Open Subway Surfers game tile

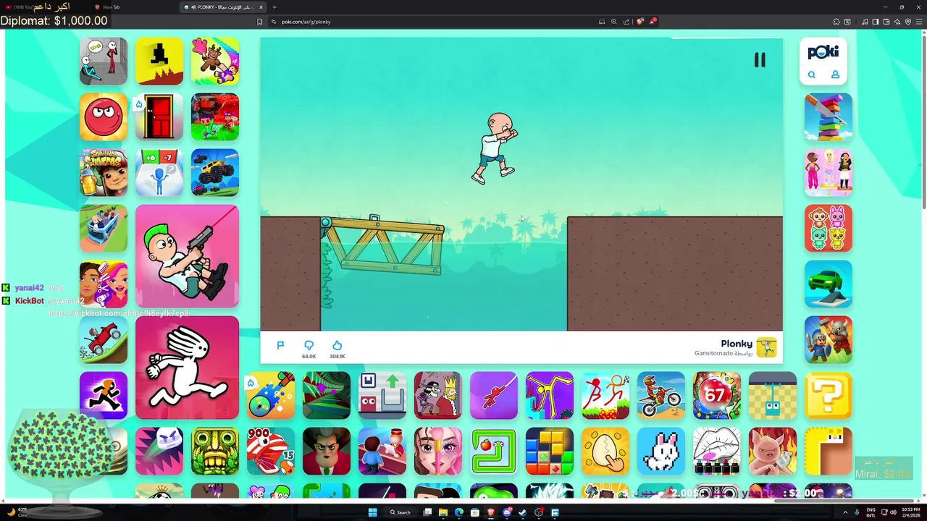click(x=104, y=172)
